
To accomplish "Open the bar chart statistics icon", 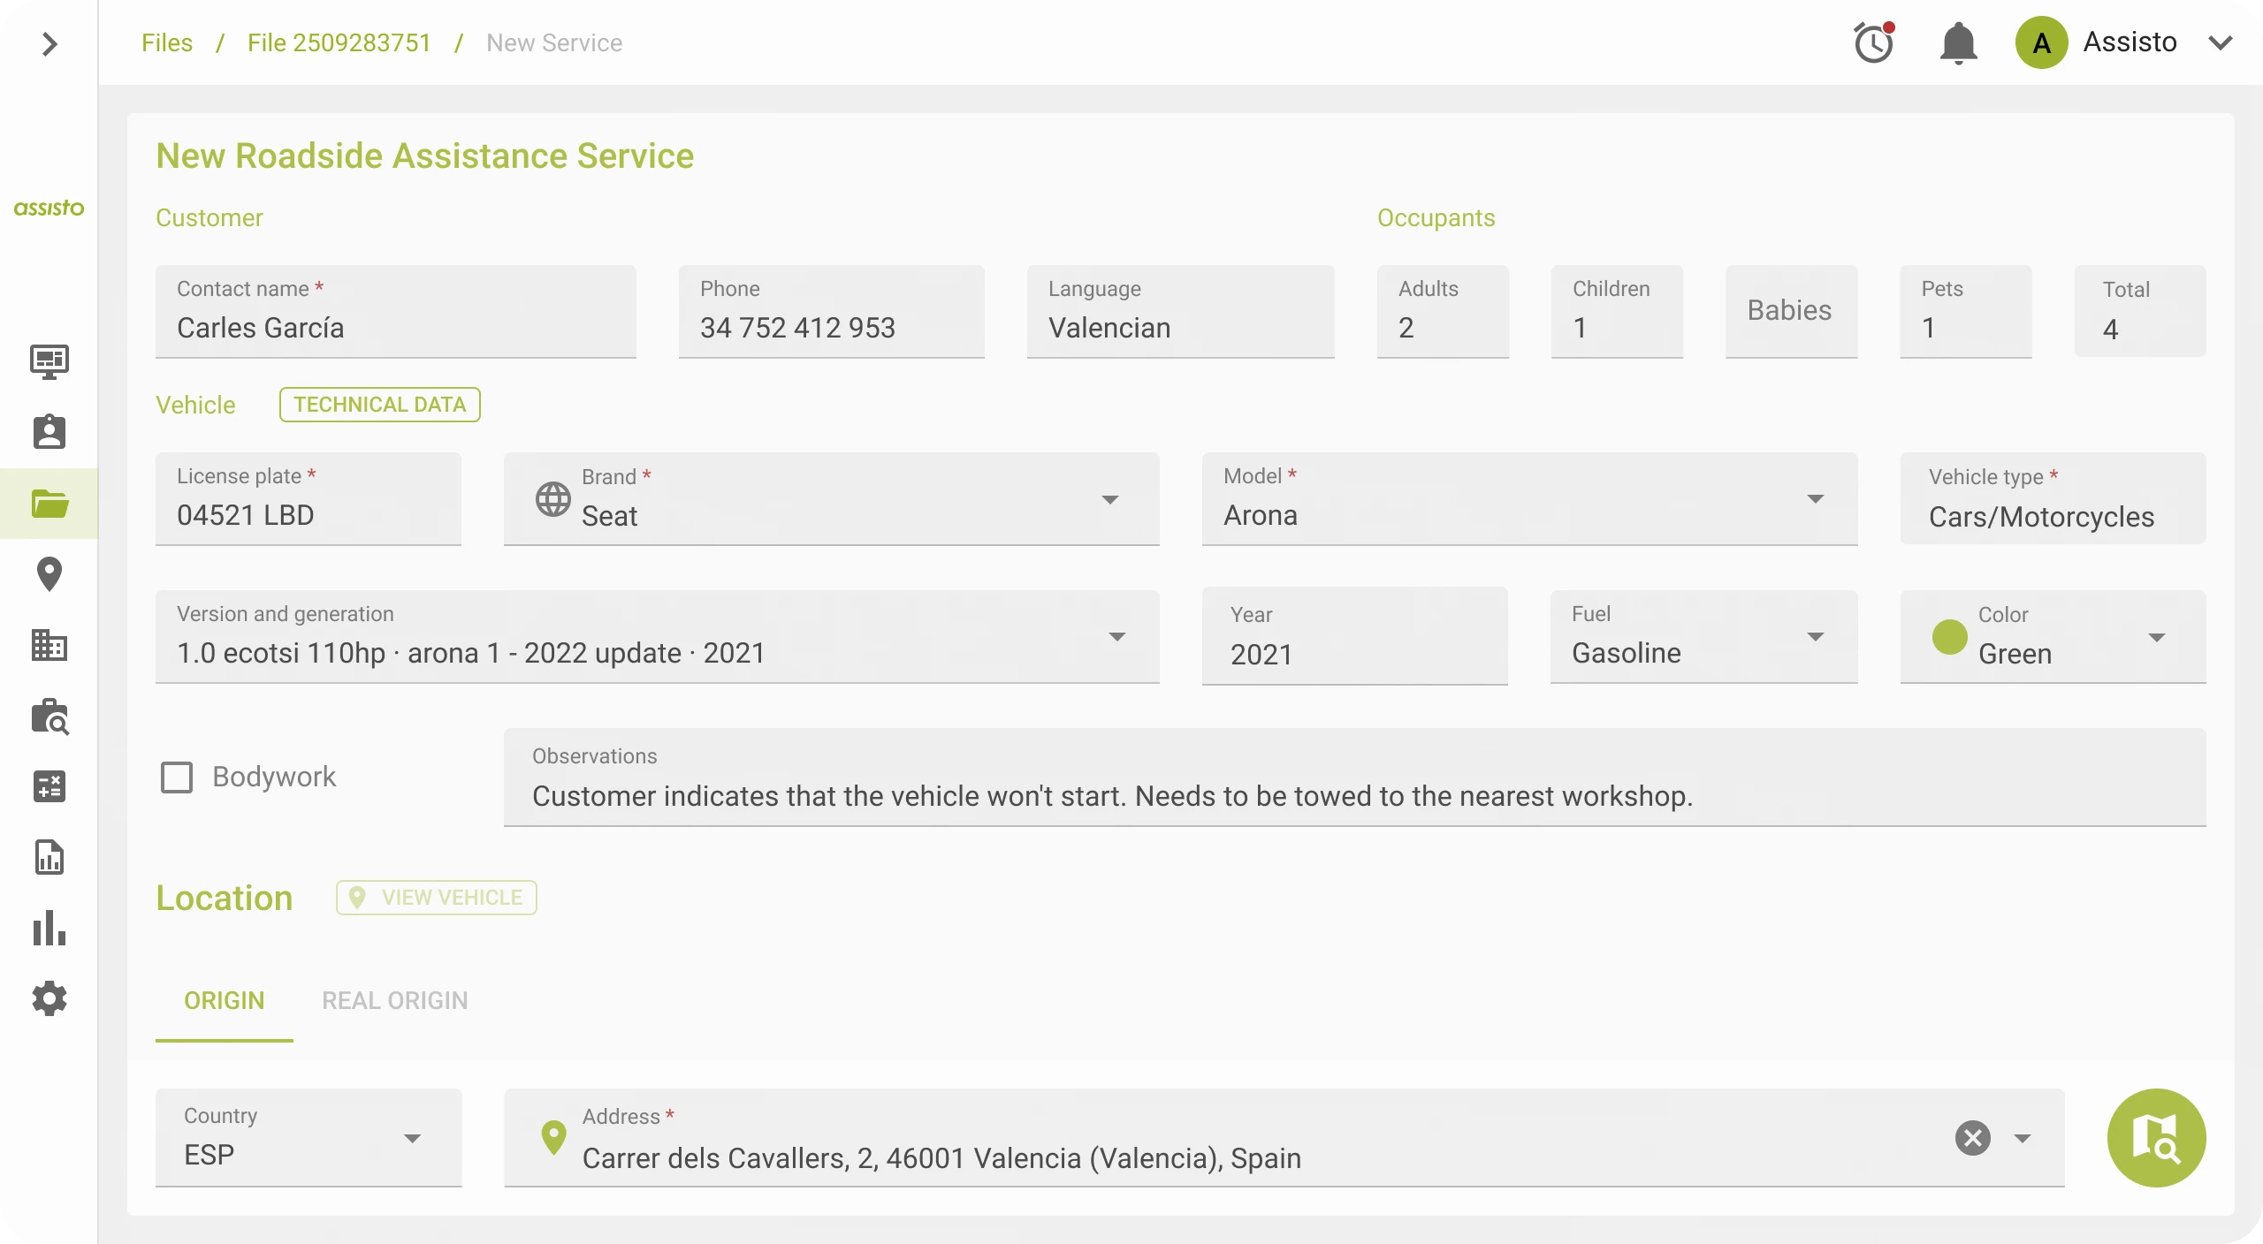I will pos(50,928).
